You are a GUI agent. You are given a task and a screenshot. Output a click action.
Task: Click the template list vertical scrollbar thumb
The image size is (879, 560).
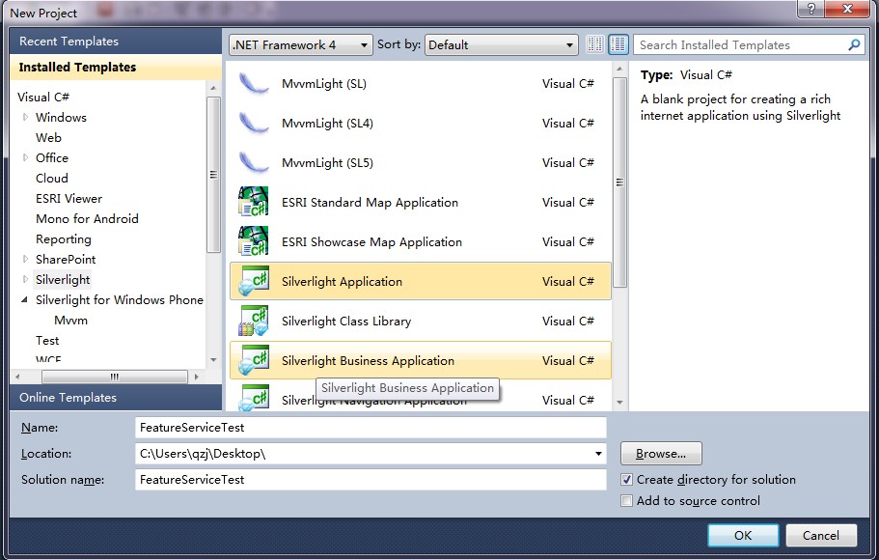click(619, 182)
